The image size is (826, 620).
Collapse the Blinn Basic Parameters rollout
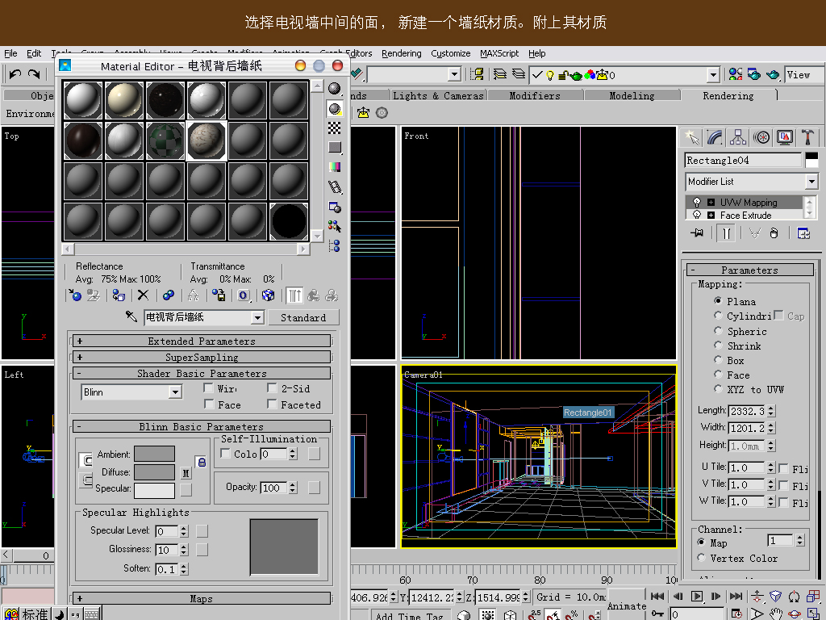coord(201,426)
